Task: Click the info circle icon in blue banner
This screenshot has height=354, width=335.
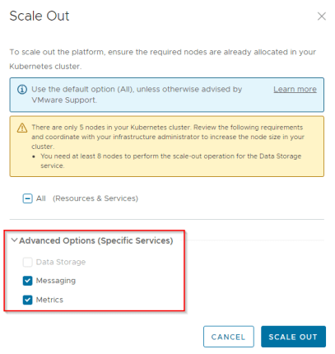Action: pyautogui.click(x=22, y=90)
